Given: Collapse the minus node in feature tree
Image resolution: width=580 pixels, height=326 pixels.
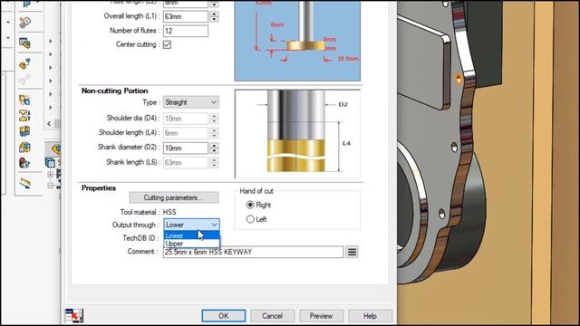Looking at the screenshot, I should tap(51, 186).
